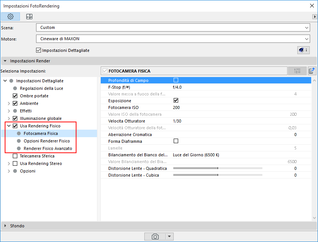The height and width of the screenshot is (242, 318).
Task: Toggle the Telecamera Sferica checkbox
Action: click(15, 156)
